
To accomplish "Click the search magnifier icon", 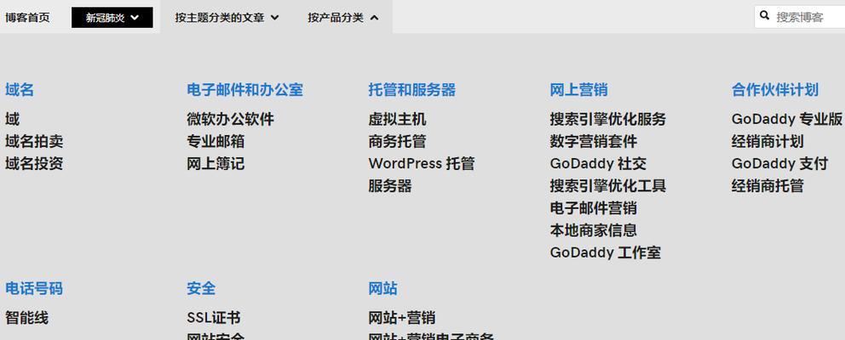I will coord(764,15).
